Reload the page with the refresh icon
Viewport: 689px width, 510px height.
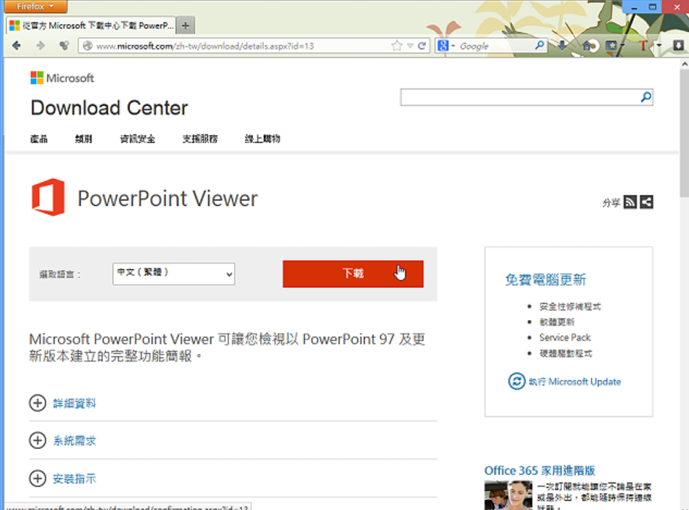click(422, 46)
